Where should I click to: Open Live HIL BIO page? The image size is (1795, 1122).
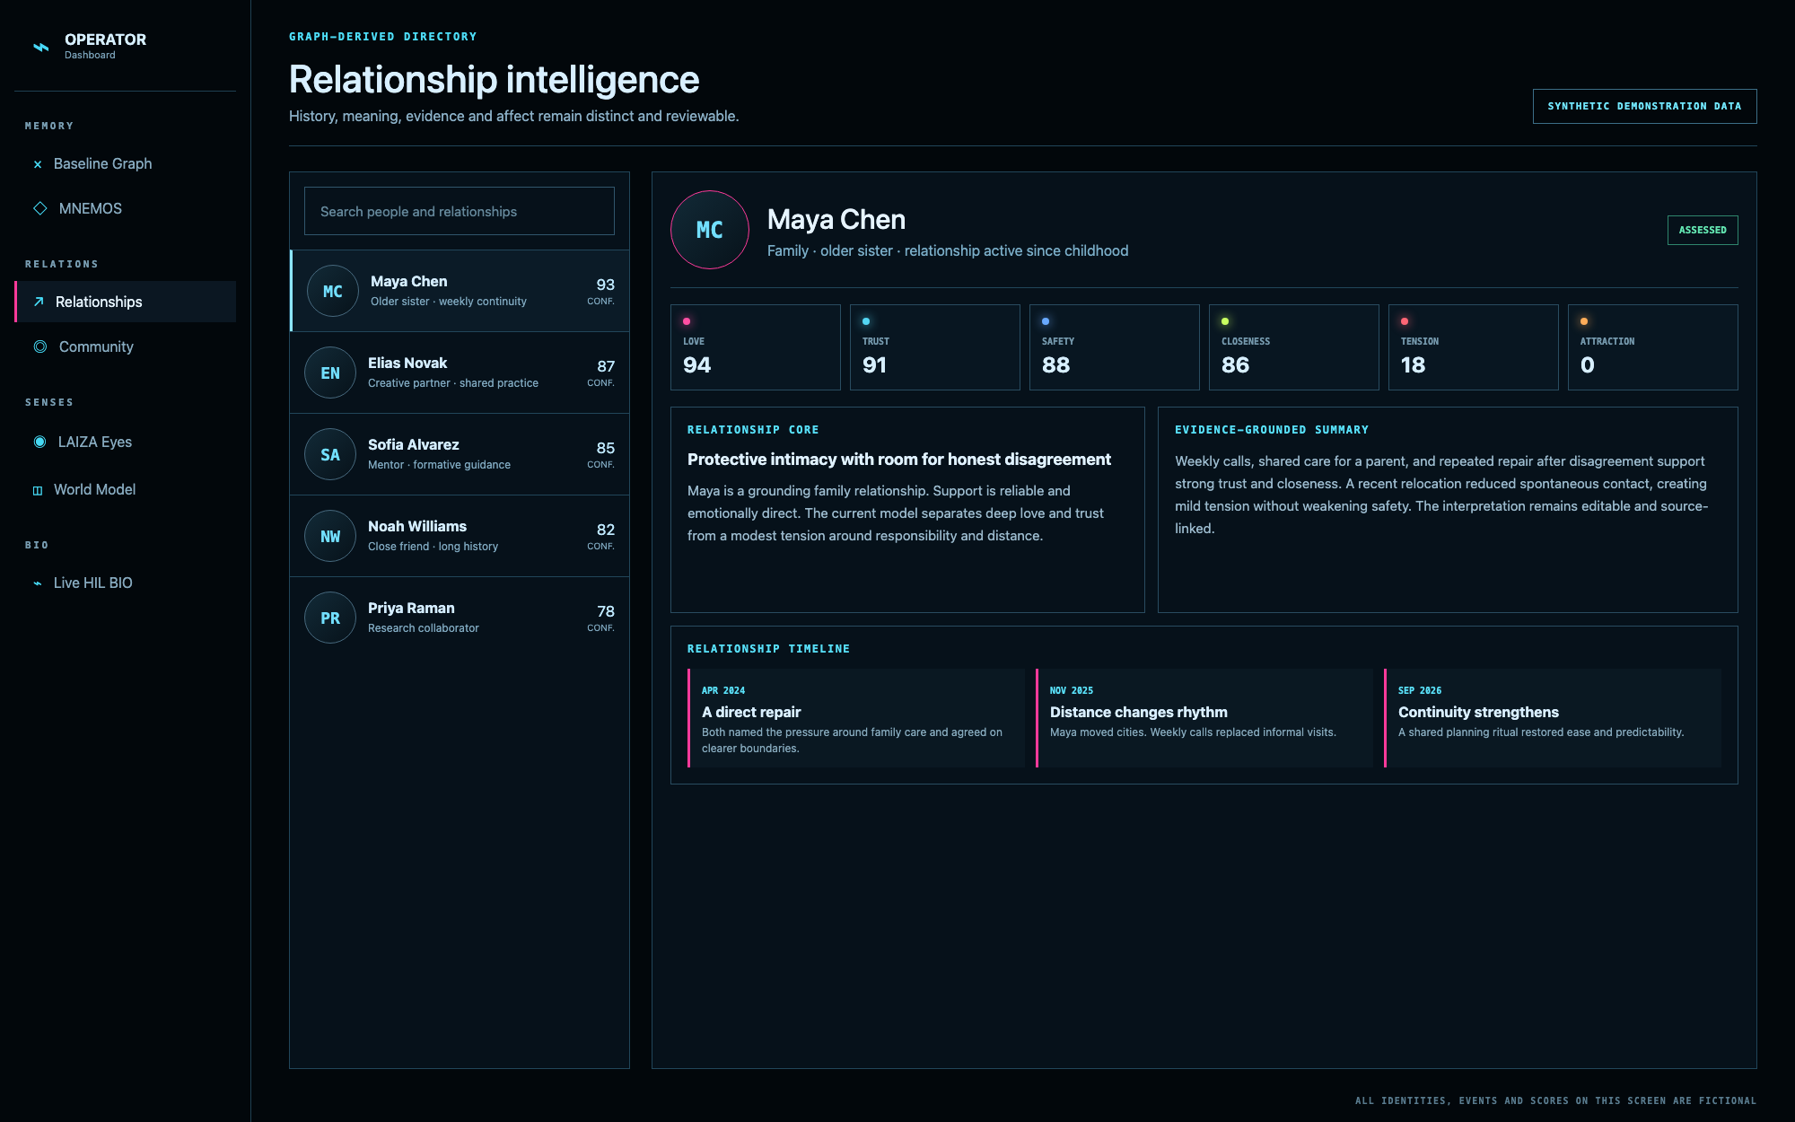[126, 583]
